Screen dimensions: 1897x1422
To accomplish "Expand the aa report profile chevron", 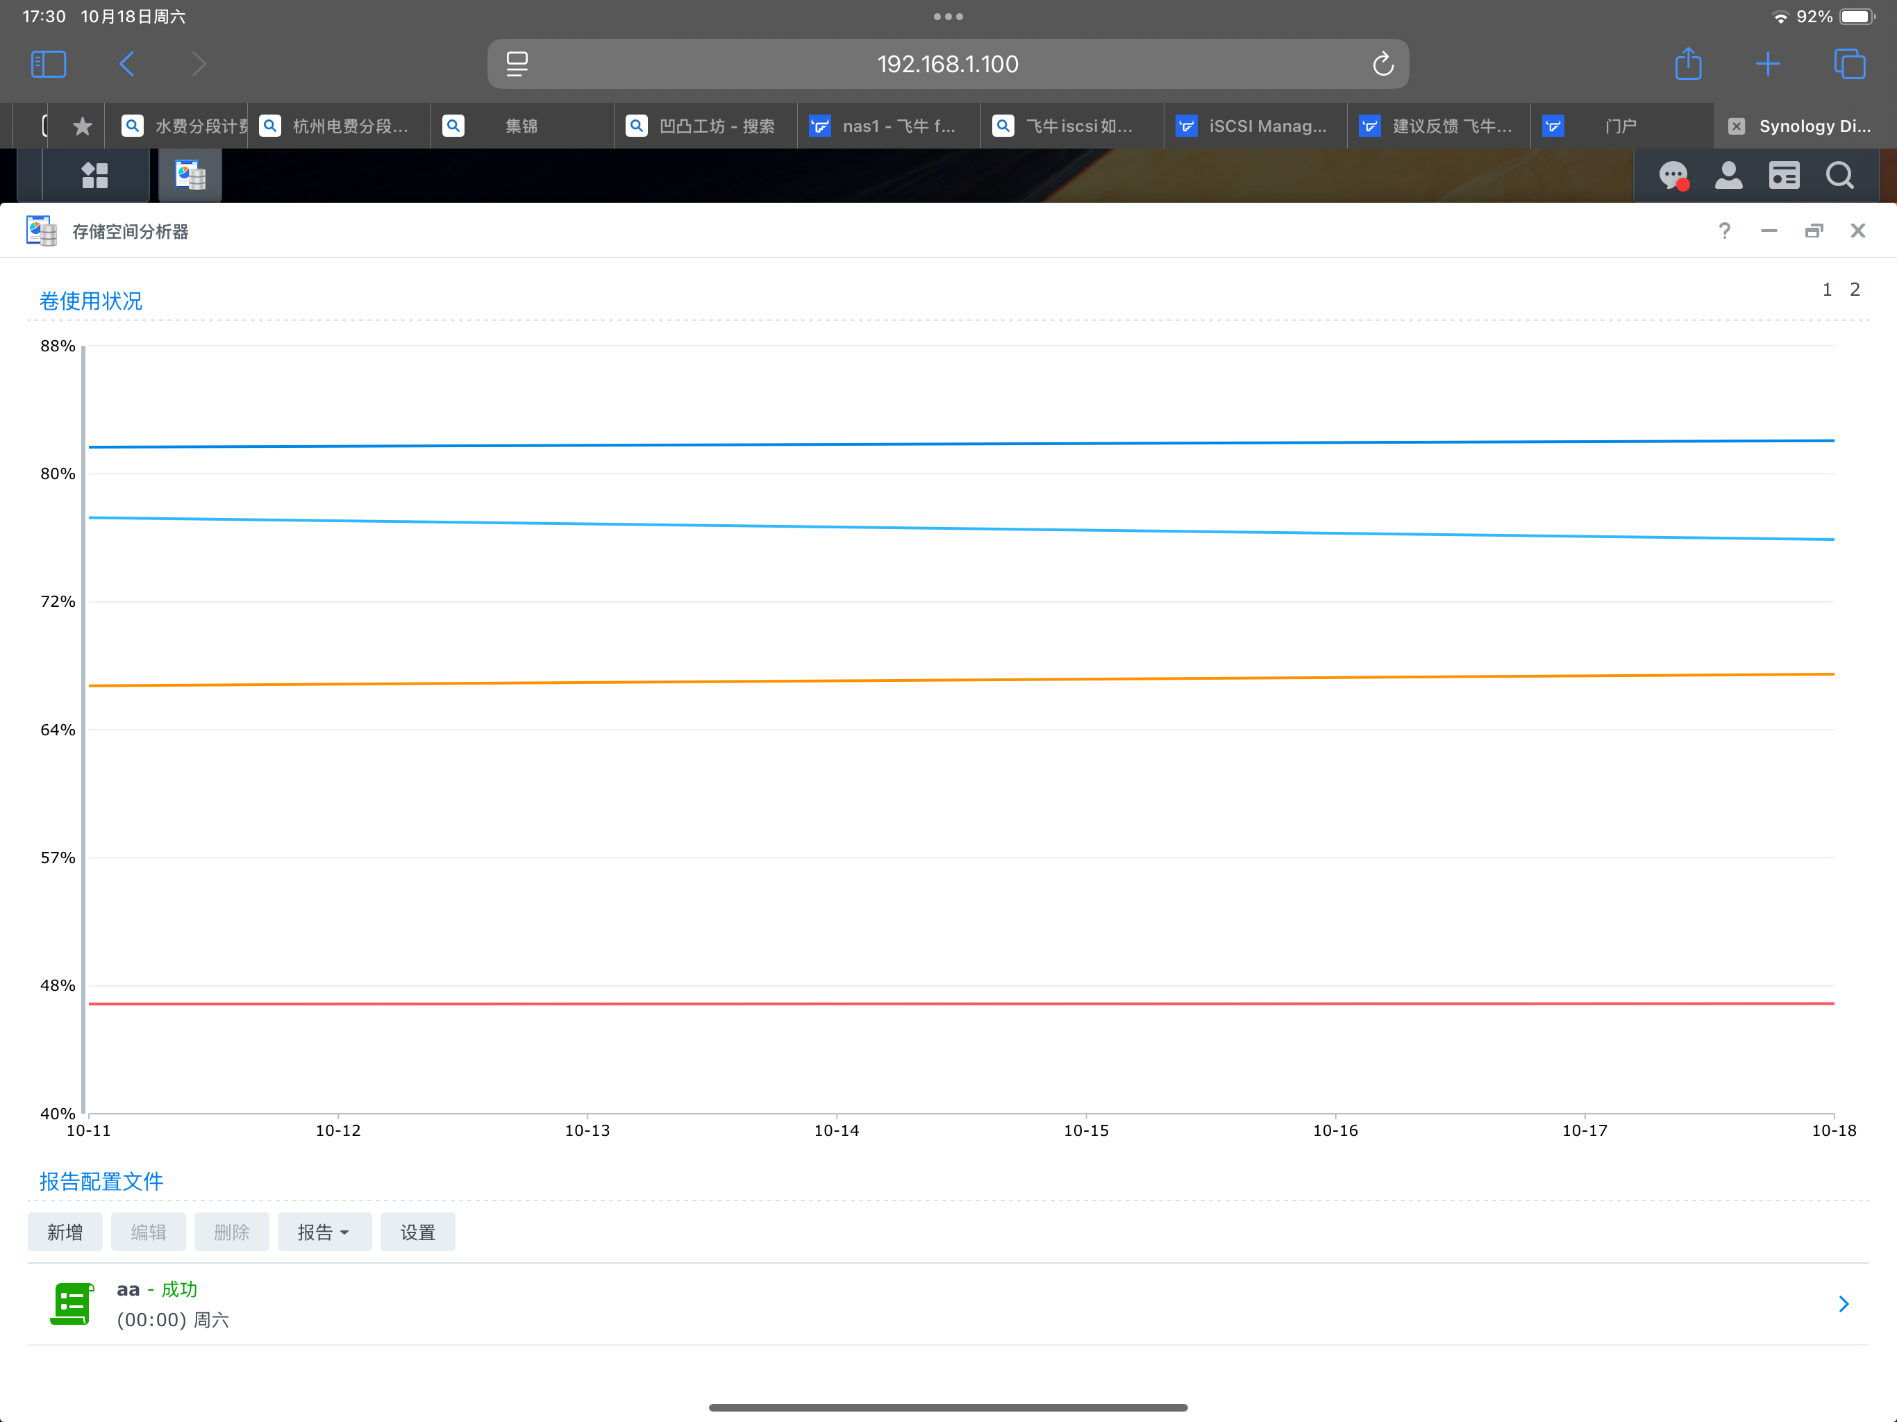I will (x=1843, y=1304).
